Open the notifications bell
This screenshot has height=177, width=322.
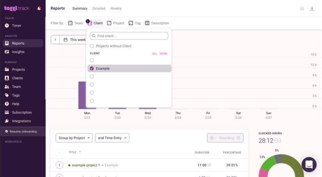click(x=39, y=8)
